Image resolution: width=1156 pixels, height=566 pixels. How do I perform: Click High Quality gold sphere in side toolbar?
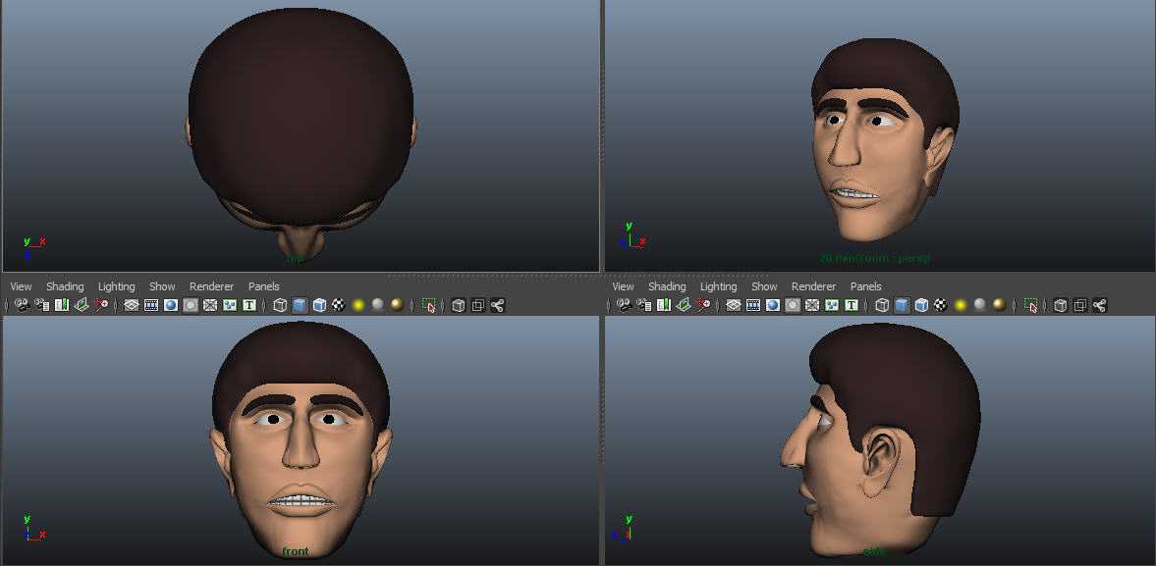(x=999, y=305)
